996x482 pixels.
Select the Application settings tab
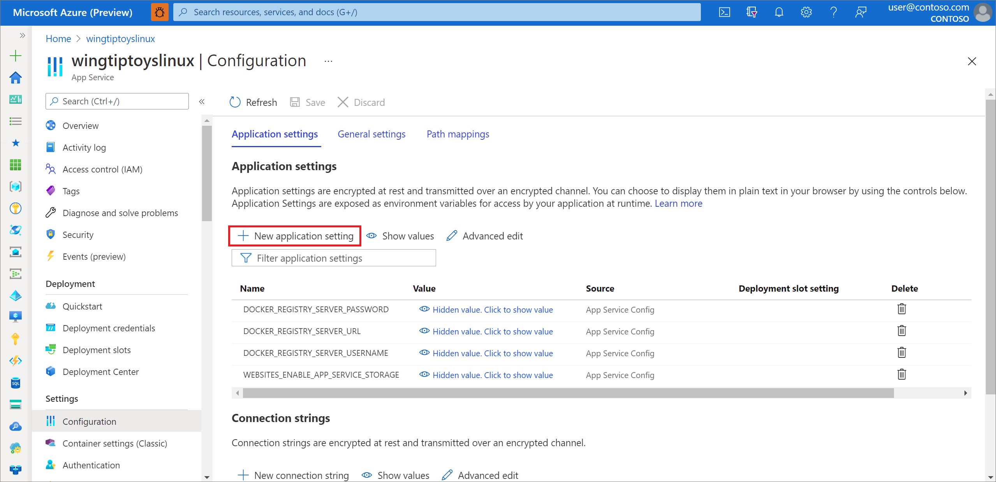tap(274, 134)
